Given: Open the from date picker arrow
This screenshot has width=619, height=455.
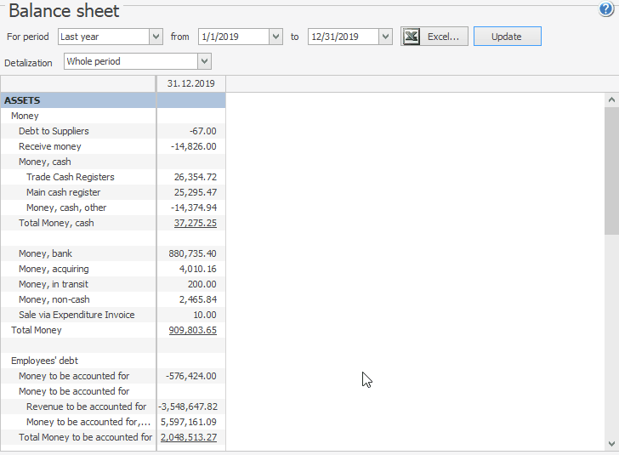Looking at the screenshot, I should (275, 37).
